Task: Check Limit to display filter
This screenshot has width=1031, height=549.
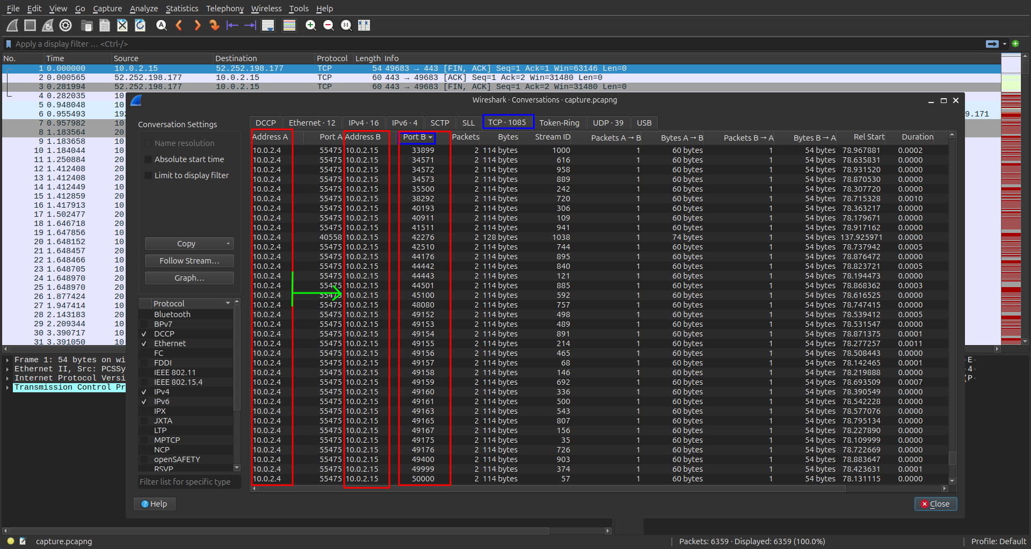Action: pos(148,175)
